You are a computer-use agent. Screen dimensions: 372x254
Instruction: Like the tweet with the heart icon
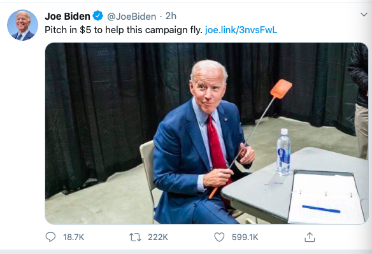point(219,237)
